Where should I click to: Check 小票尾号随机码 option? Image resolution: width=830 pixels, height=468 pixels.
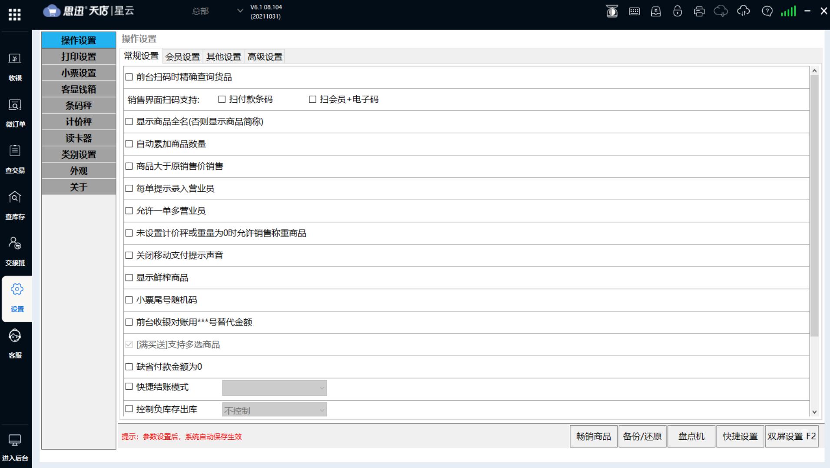tap(129, 300)
